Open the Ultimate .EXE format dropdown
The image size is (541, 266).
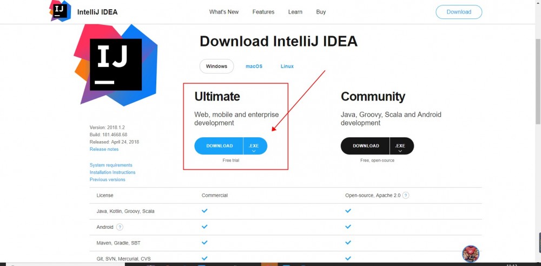(255, 146)
